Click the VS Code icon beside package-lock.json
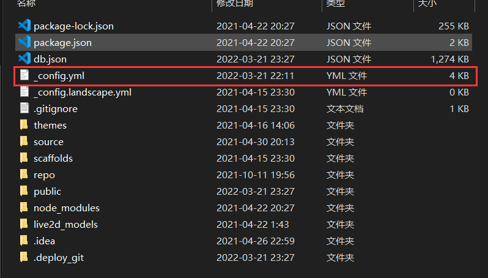The width and height of the screenshot is (488, 278). 24,26
